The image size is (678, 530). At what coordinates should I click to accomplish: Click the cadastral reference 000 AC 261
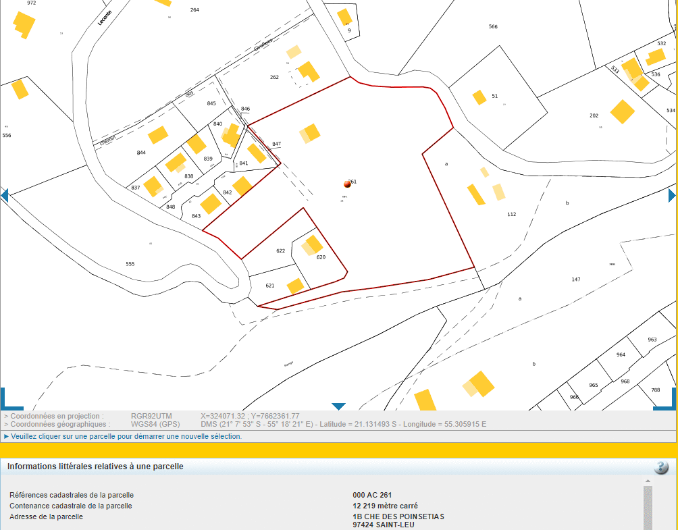371,495
